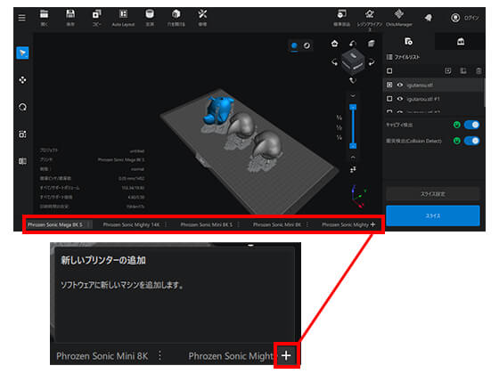Click the top handle of layer slider
The image size is (499, 374).
(353, 107)
